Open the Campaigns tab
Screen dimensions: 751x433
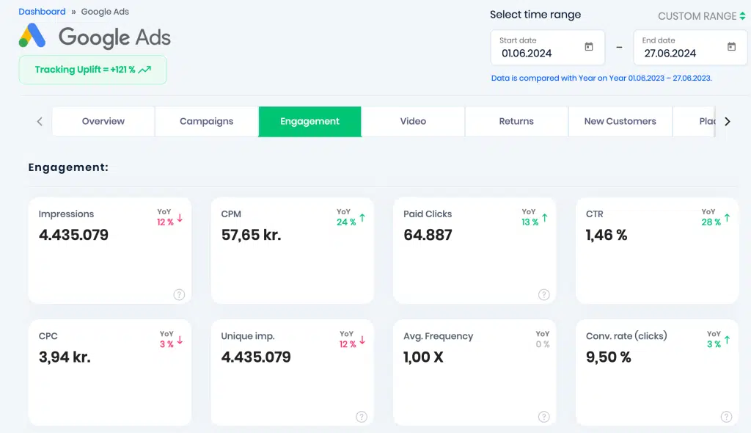tap(206, 121)
